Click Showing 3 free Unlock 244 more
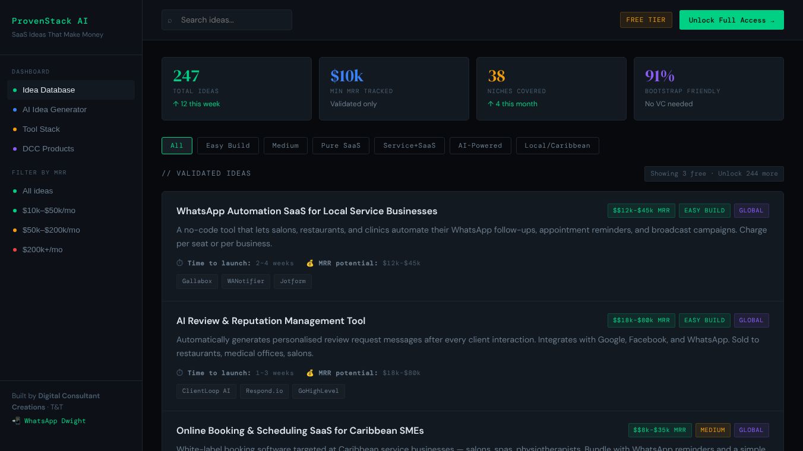803x451 pixels. (714, 174)
